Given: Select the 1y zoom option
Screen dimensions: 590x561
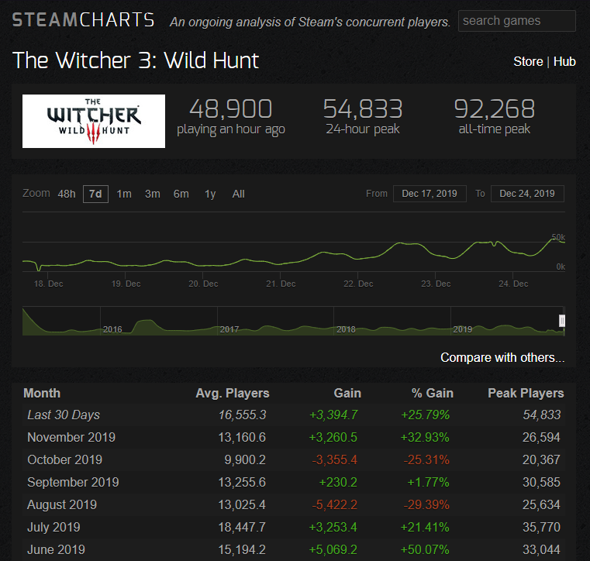Looking at the screenshot, I should [x=210, y=194].
